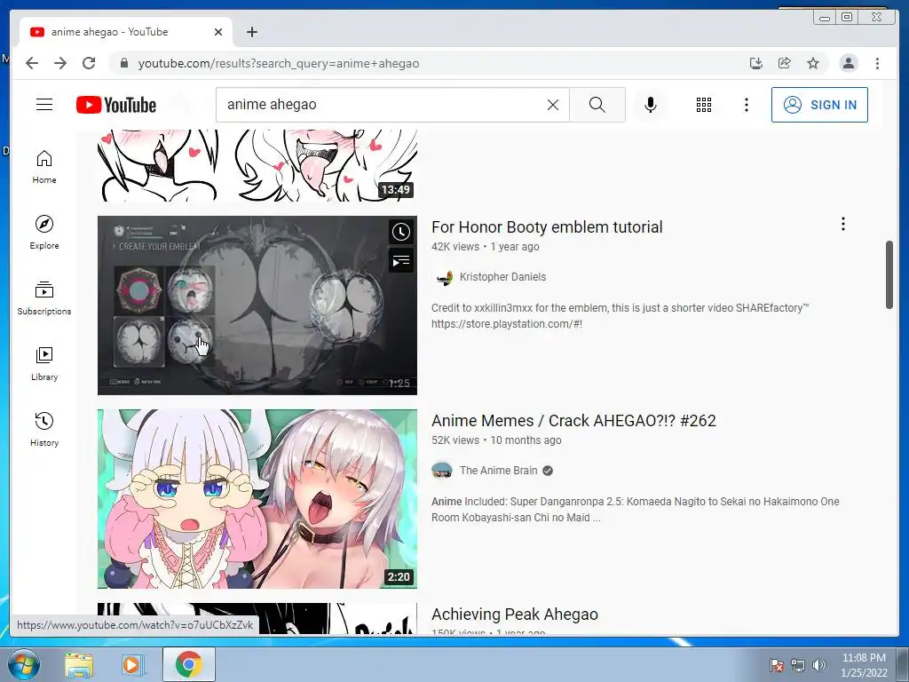Select the anime ahegao - YouTube tab
Viewport: 909px width, 682px height.
pyautogui.click(x=126, y=32)
